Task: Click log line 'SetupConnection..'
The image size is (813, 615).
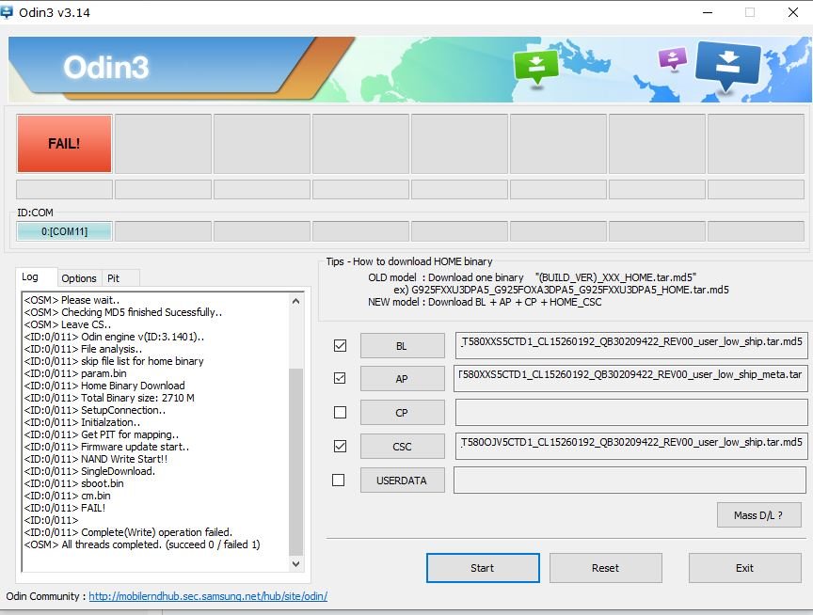Action: 94,410
